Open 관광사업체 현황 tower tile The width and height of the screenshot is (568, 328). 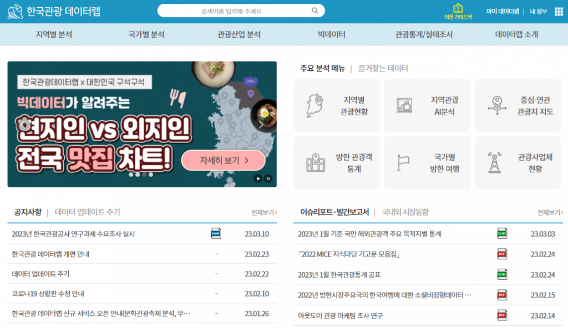click(x=518, y=163)
